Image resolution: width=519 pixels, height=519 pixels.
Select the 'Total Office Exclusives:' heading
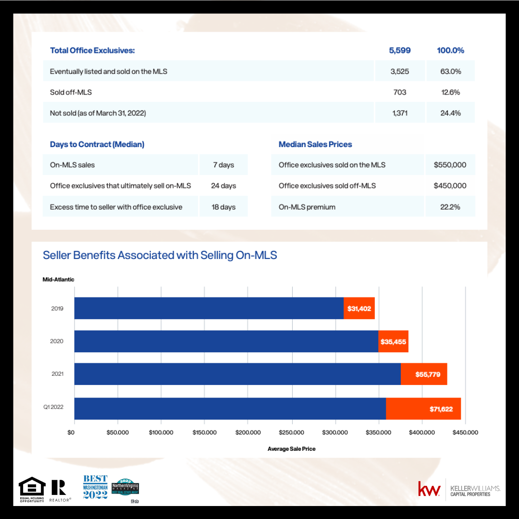tap(92, 50)
